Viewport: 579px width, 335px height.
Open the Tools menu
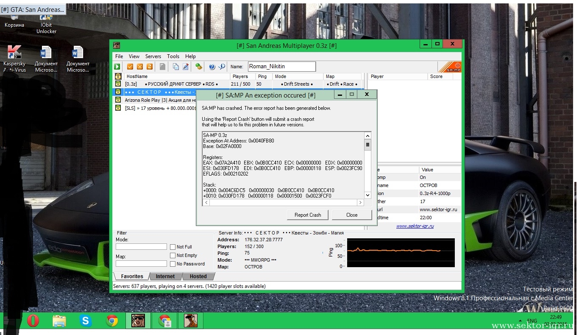pos(173,56)
